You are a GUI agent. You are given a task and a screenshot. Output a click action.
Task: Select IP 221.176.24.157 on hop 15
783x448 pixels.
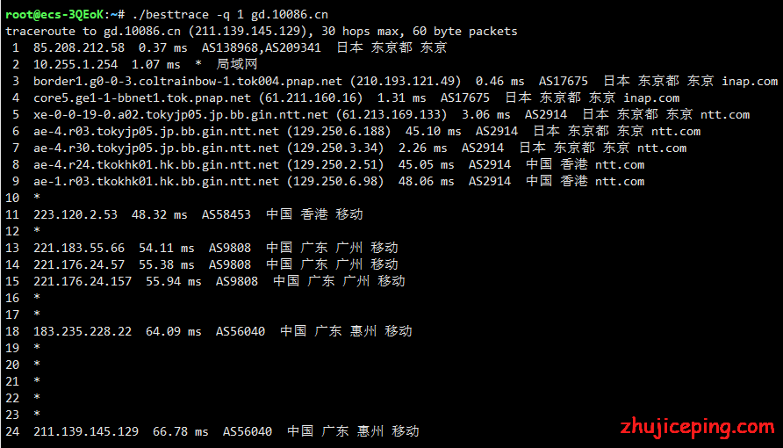click(x=83, y=281)
